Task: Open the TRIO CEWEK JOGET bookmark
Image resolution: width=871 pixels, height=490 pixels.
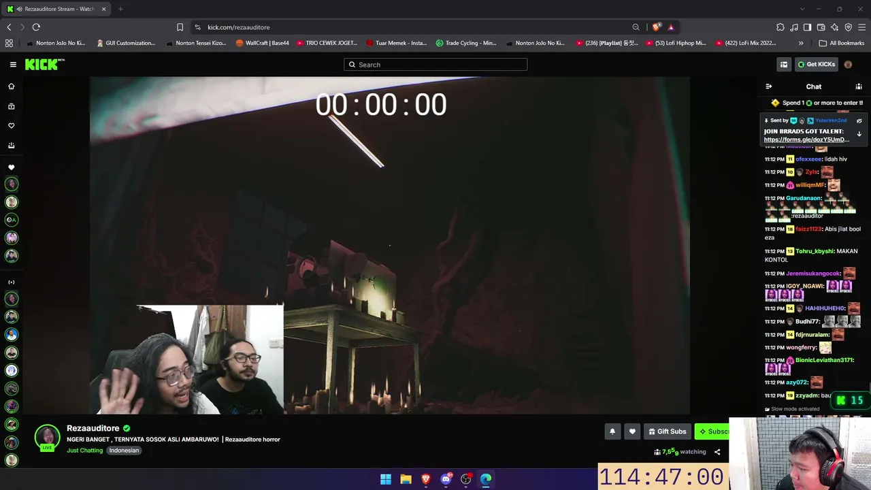Action: click(326, 43)
